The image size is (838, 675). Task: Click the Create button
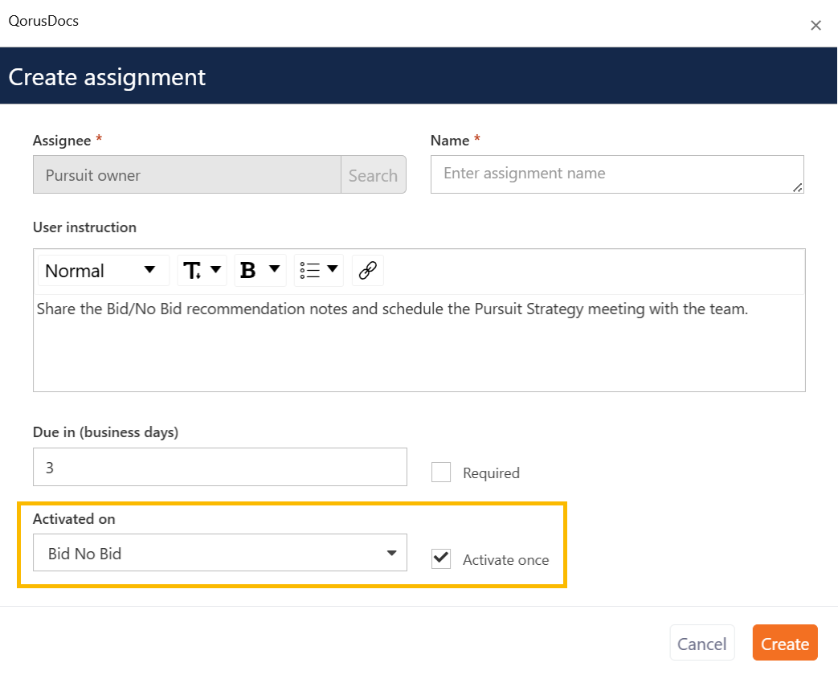[x=784, y=643]
